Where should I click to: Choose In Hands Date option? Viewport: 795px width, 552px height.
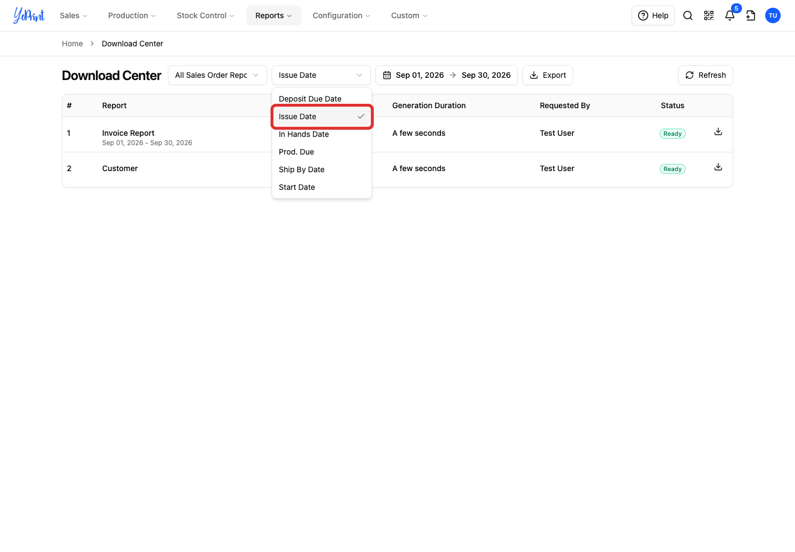[322, 134]
